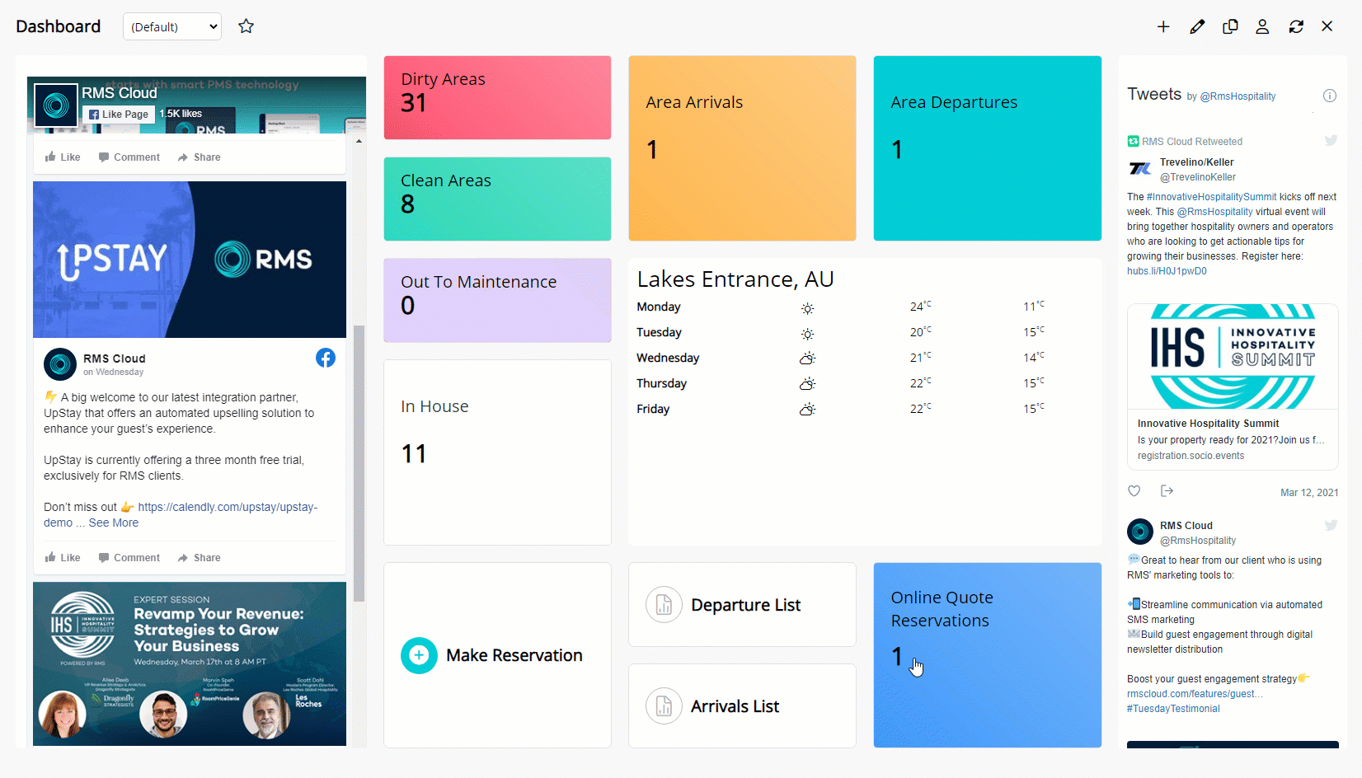Click the Mar 12, 2021 tweet date

point(1309,493)
